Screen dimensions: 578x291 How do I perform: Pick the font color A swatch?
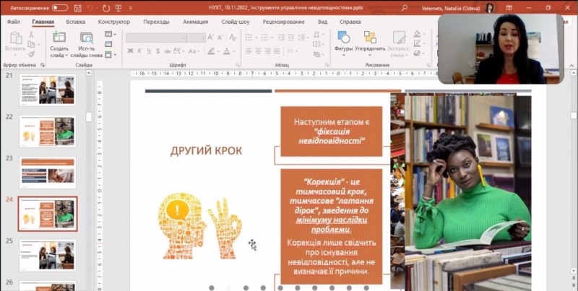pos(228,51)
